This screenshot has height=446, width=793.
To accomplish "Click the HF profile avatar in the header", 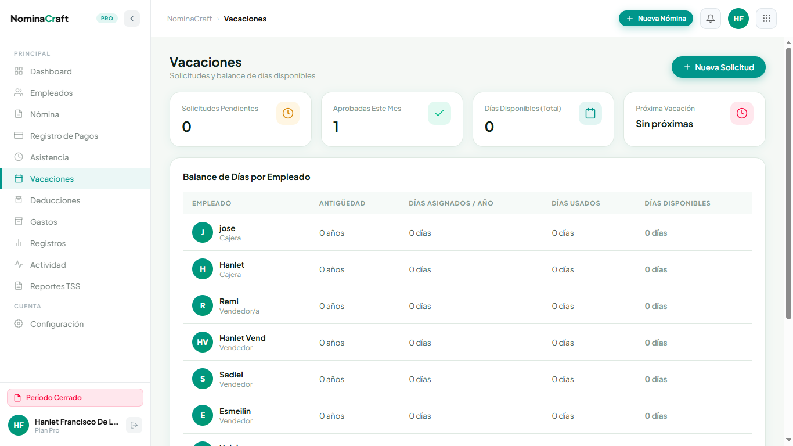I will 738,19.
